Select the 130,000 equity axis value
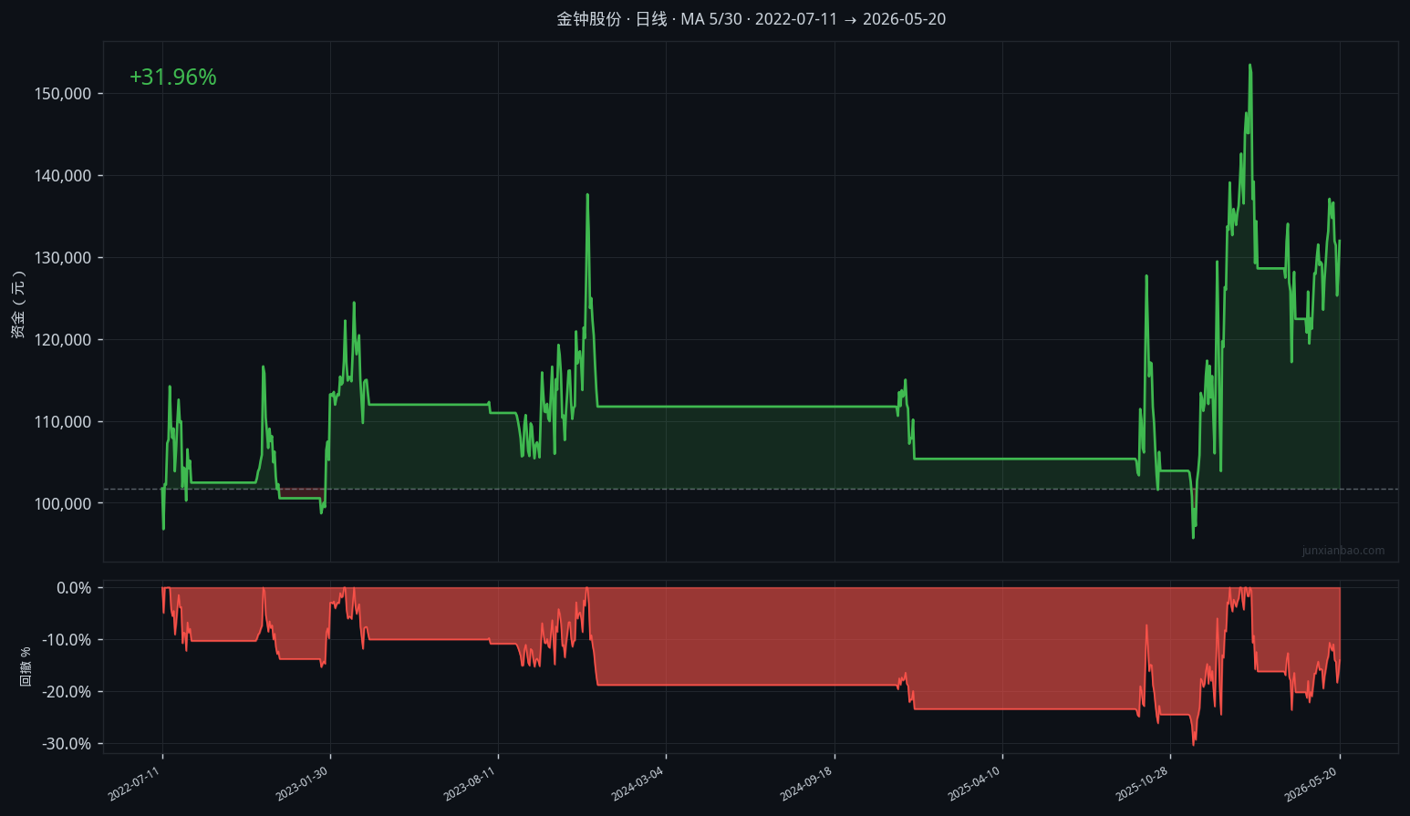The image size is (1410, 816). 63,258
